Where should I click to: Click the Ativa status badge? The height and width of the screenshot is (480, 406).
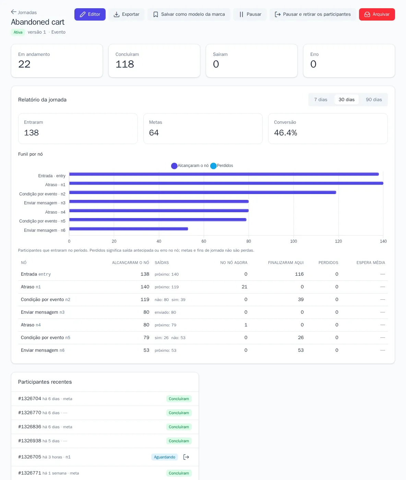(x=18, y=32)
